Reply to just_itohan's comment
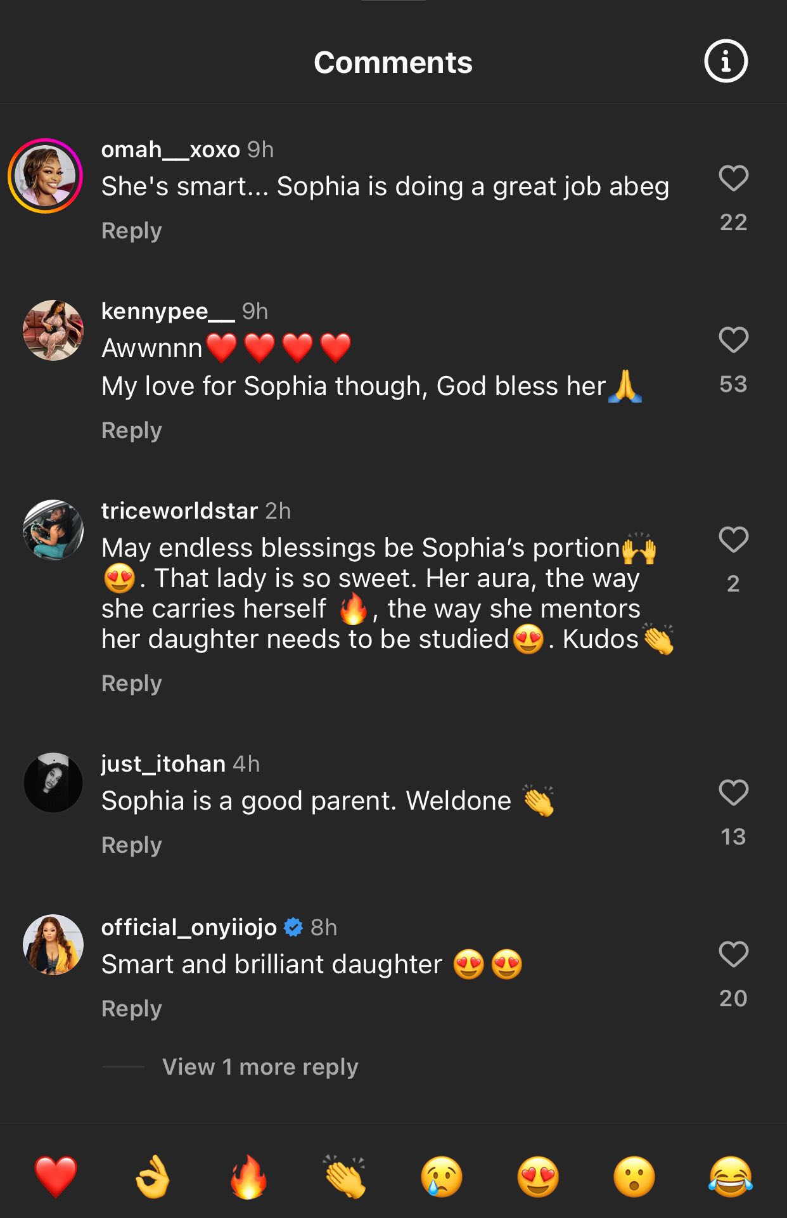The image size is (787, 1218). 132,845
